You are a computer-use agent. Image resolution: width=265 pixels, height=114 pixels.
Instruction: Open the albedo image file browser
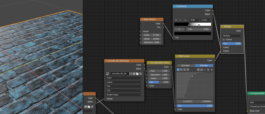point(137,74)
